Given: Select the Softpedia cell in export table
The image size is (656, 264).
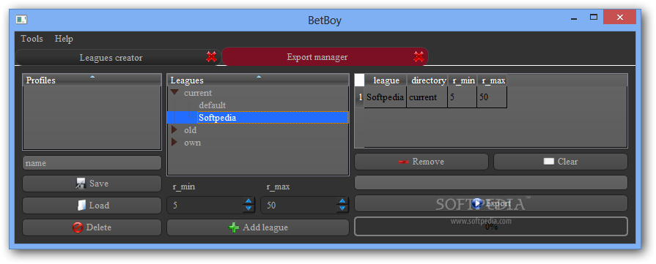Looking at the screenshot, I should 386,97.
